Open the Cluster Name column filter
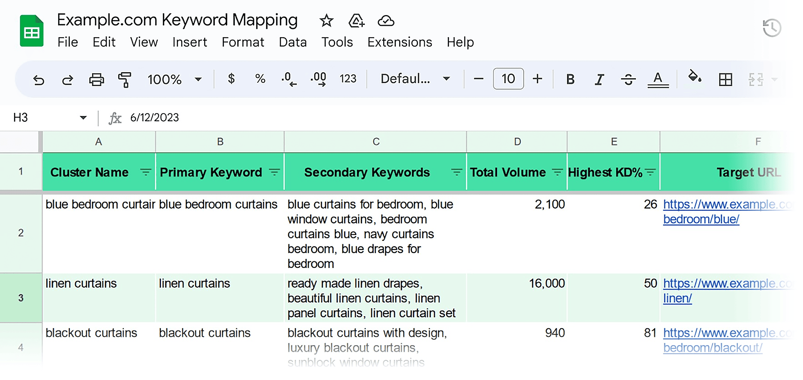The image size is (803, 380). point(146,172)
